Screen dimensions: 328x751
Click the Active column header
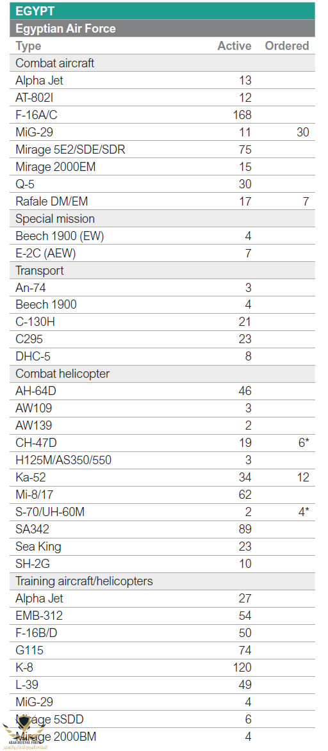pos(234,46)
